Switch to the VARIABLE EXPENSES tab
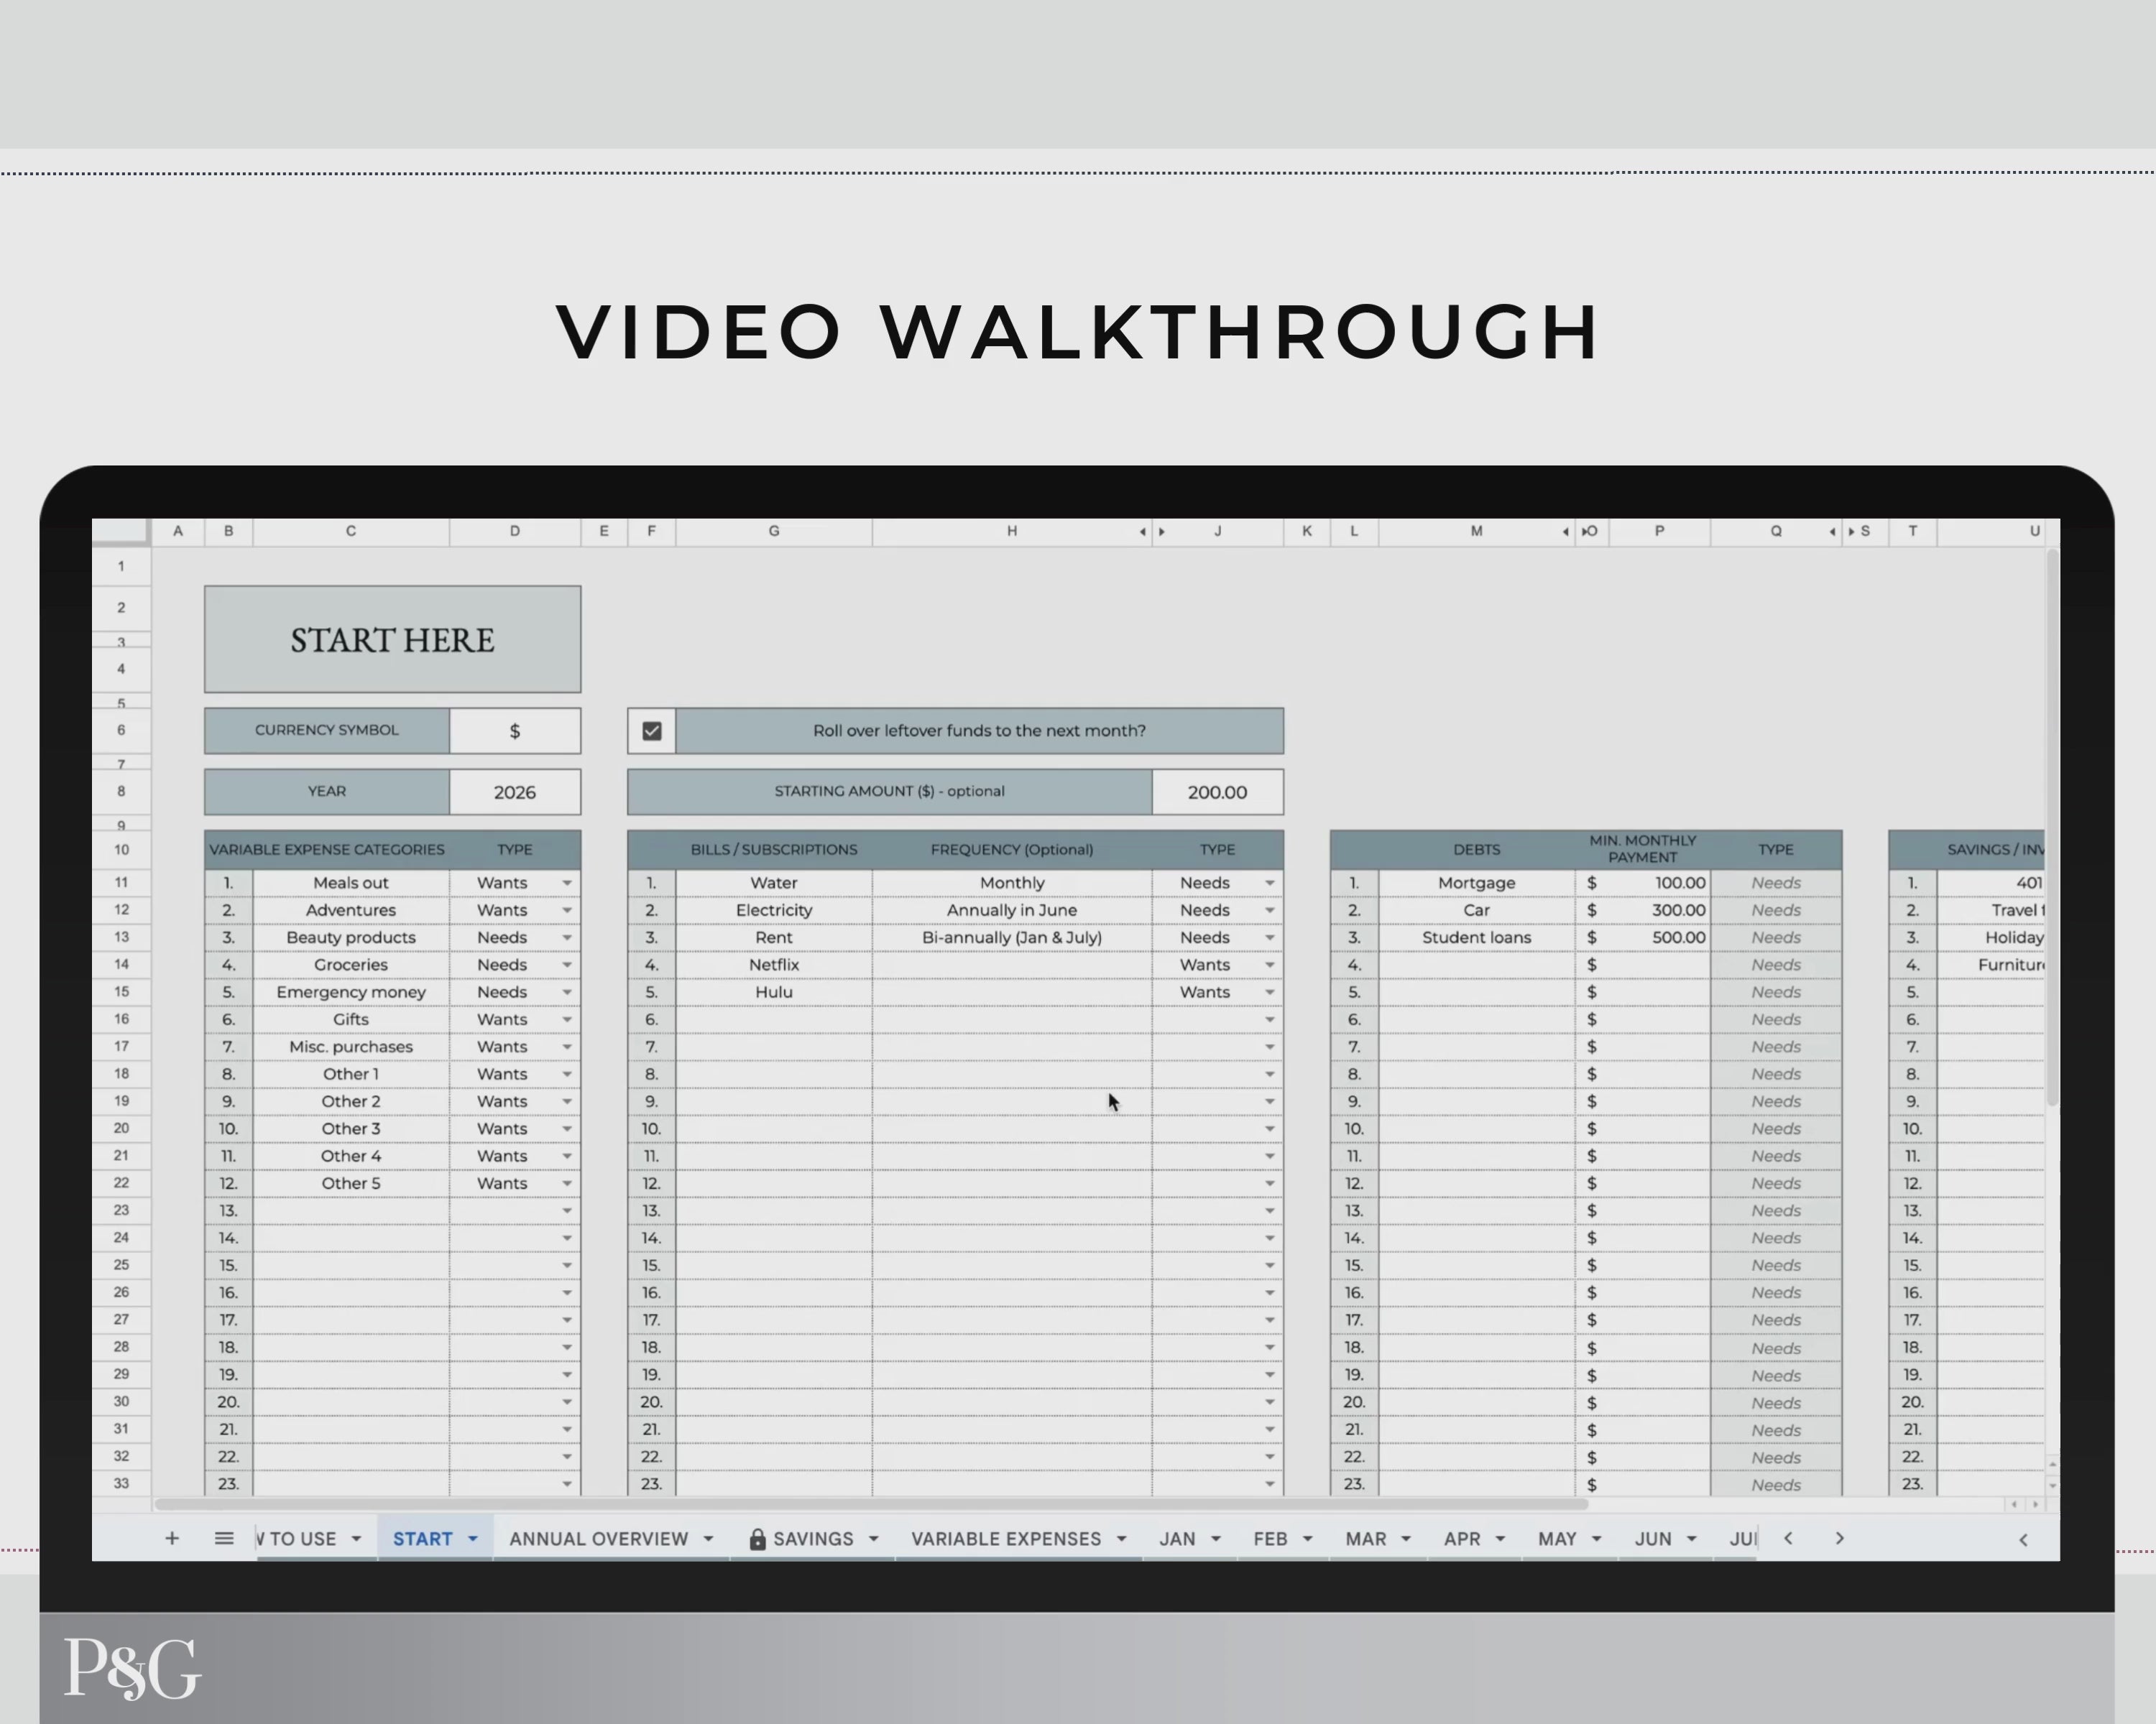 click(x=1005, y=1539)
